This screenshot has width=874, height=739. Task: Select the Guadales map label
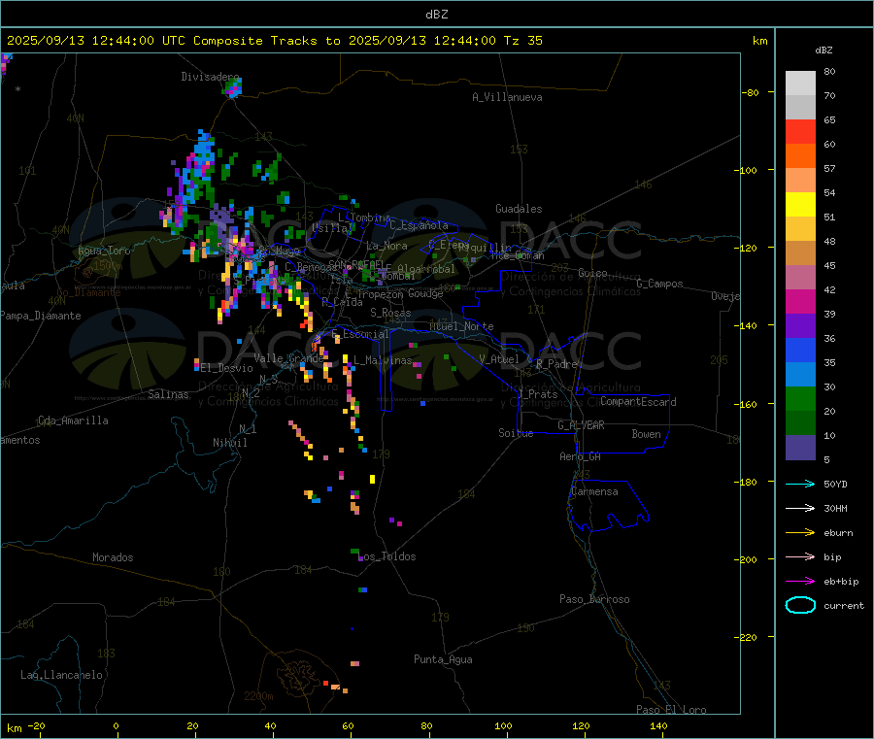tap(519, 209)
